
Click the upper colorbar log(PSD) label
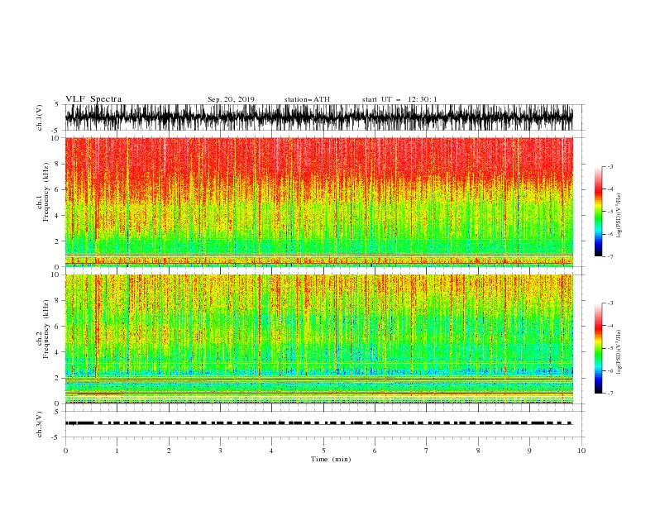pos(619,216)
